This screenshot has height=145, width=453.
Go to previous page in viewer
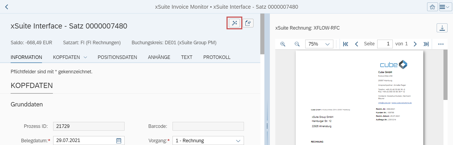357,44
